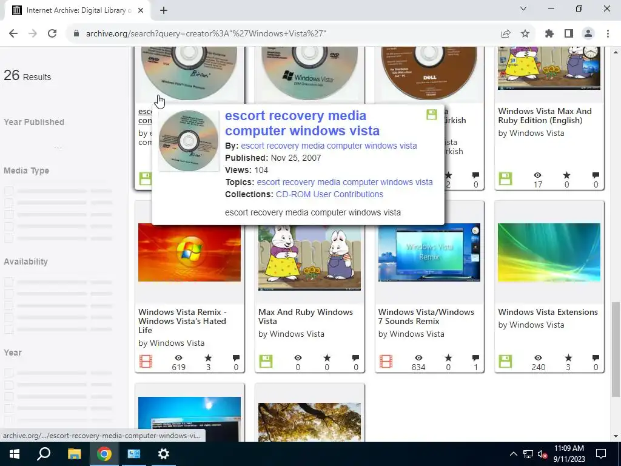Click the film icon on Sounds Remix card

[x=386, y=362]
